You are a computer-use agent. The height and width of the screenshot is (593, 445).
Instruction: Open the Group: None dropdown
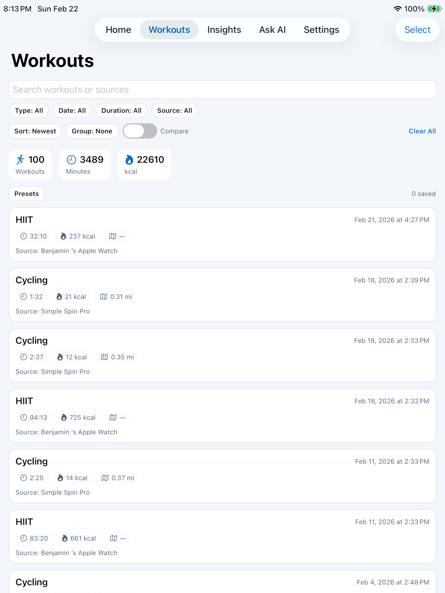[x=92, y=131]
